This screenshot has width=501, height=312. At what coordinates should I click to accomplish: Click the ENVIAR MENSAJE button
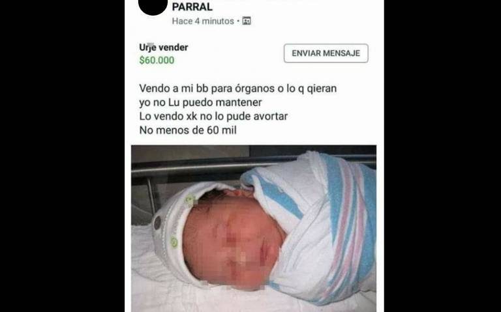[326, 53]
